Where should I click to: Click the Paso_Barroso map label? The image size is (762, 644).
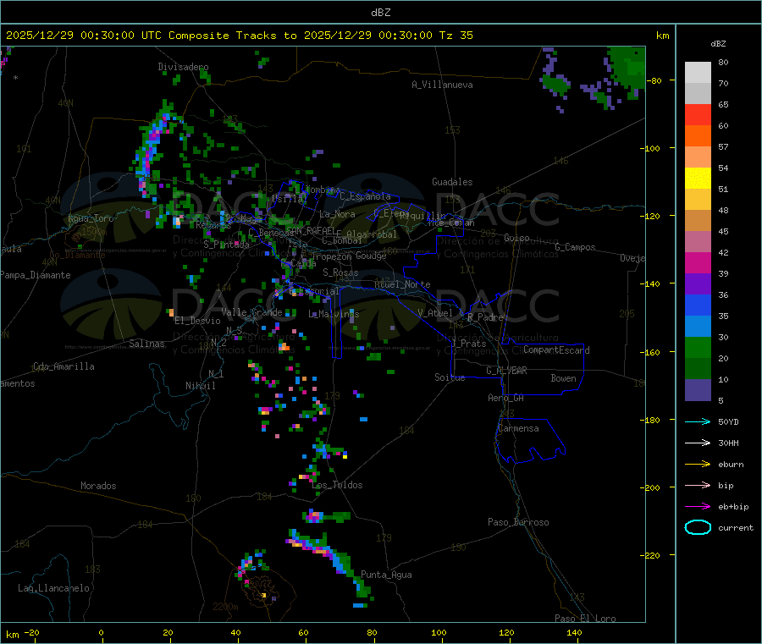tap(518, 522)
